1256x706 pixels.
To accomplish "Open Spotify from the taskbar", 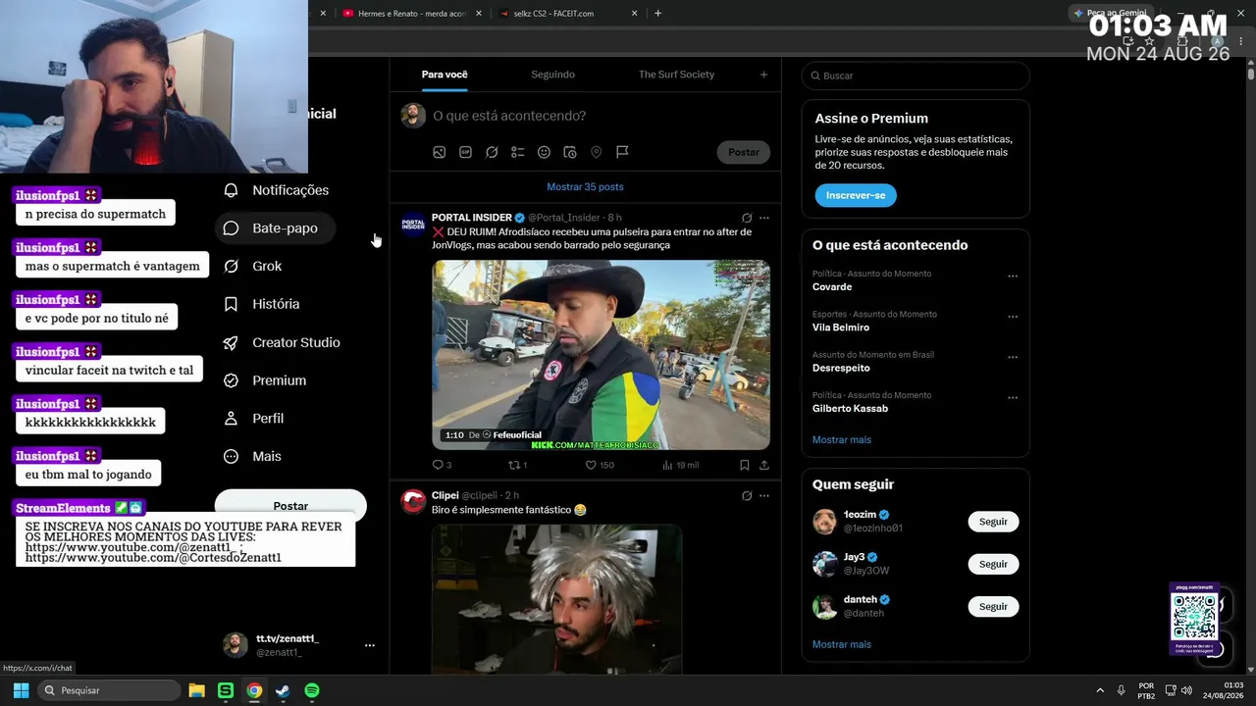I will point(312,690).
